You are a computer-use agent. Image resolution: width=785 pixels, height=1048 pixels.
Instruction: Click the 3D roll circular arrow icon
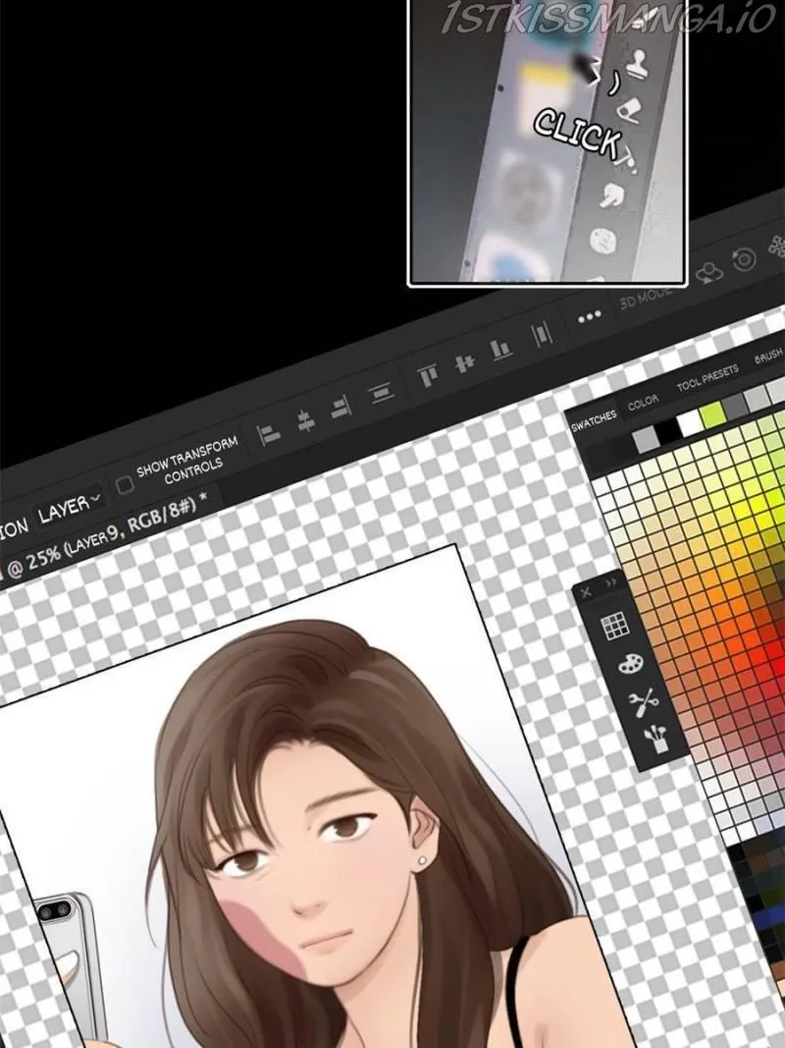744,258
